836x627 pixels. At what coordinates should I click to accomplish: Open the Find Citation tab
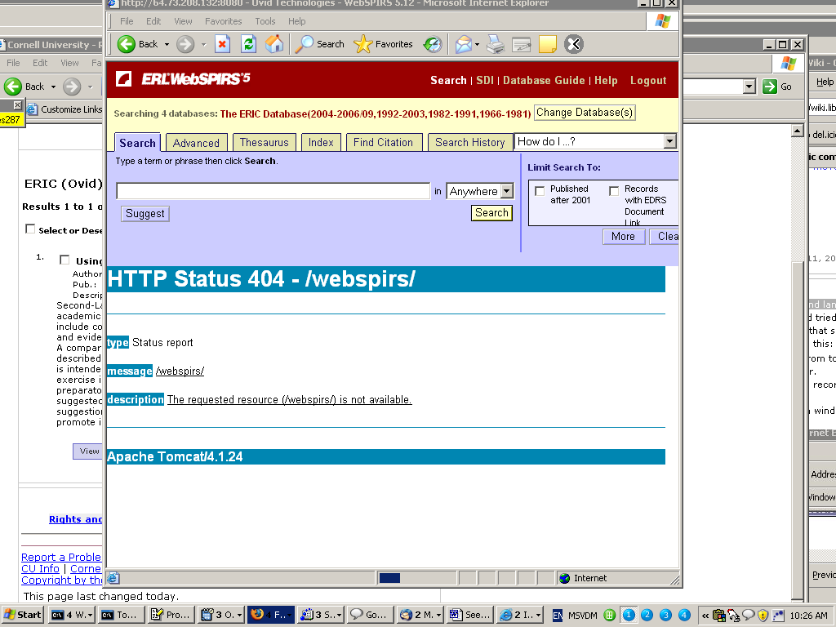pyautogui.click(x=384, y=142)
